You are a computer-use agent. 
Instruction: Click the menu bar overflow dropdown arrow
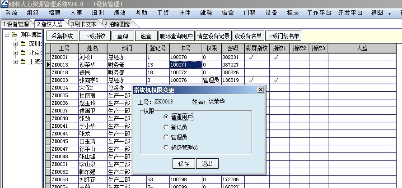pyautogui.click(x=389, y=14)
